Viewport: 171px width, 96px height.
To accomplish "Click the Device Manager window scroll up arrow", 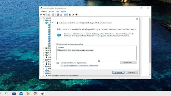I will coord(150,18).
